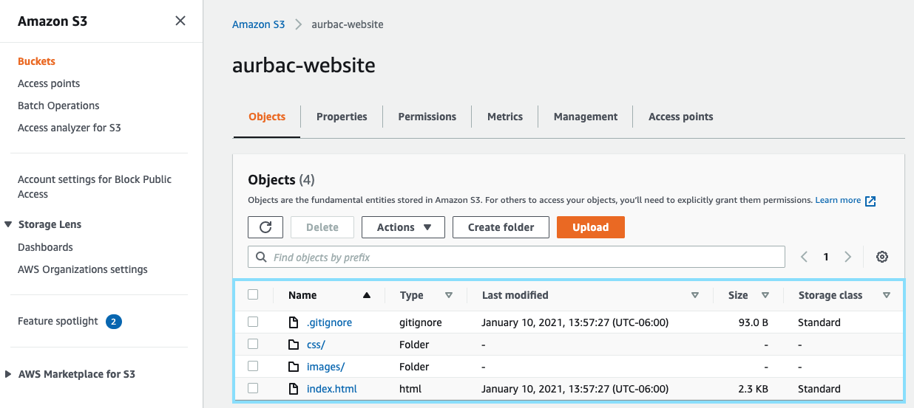Expand AWS Marketplace for S3 section
The width and height of the screenshot is (914, 408).
[8, 374]
